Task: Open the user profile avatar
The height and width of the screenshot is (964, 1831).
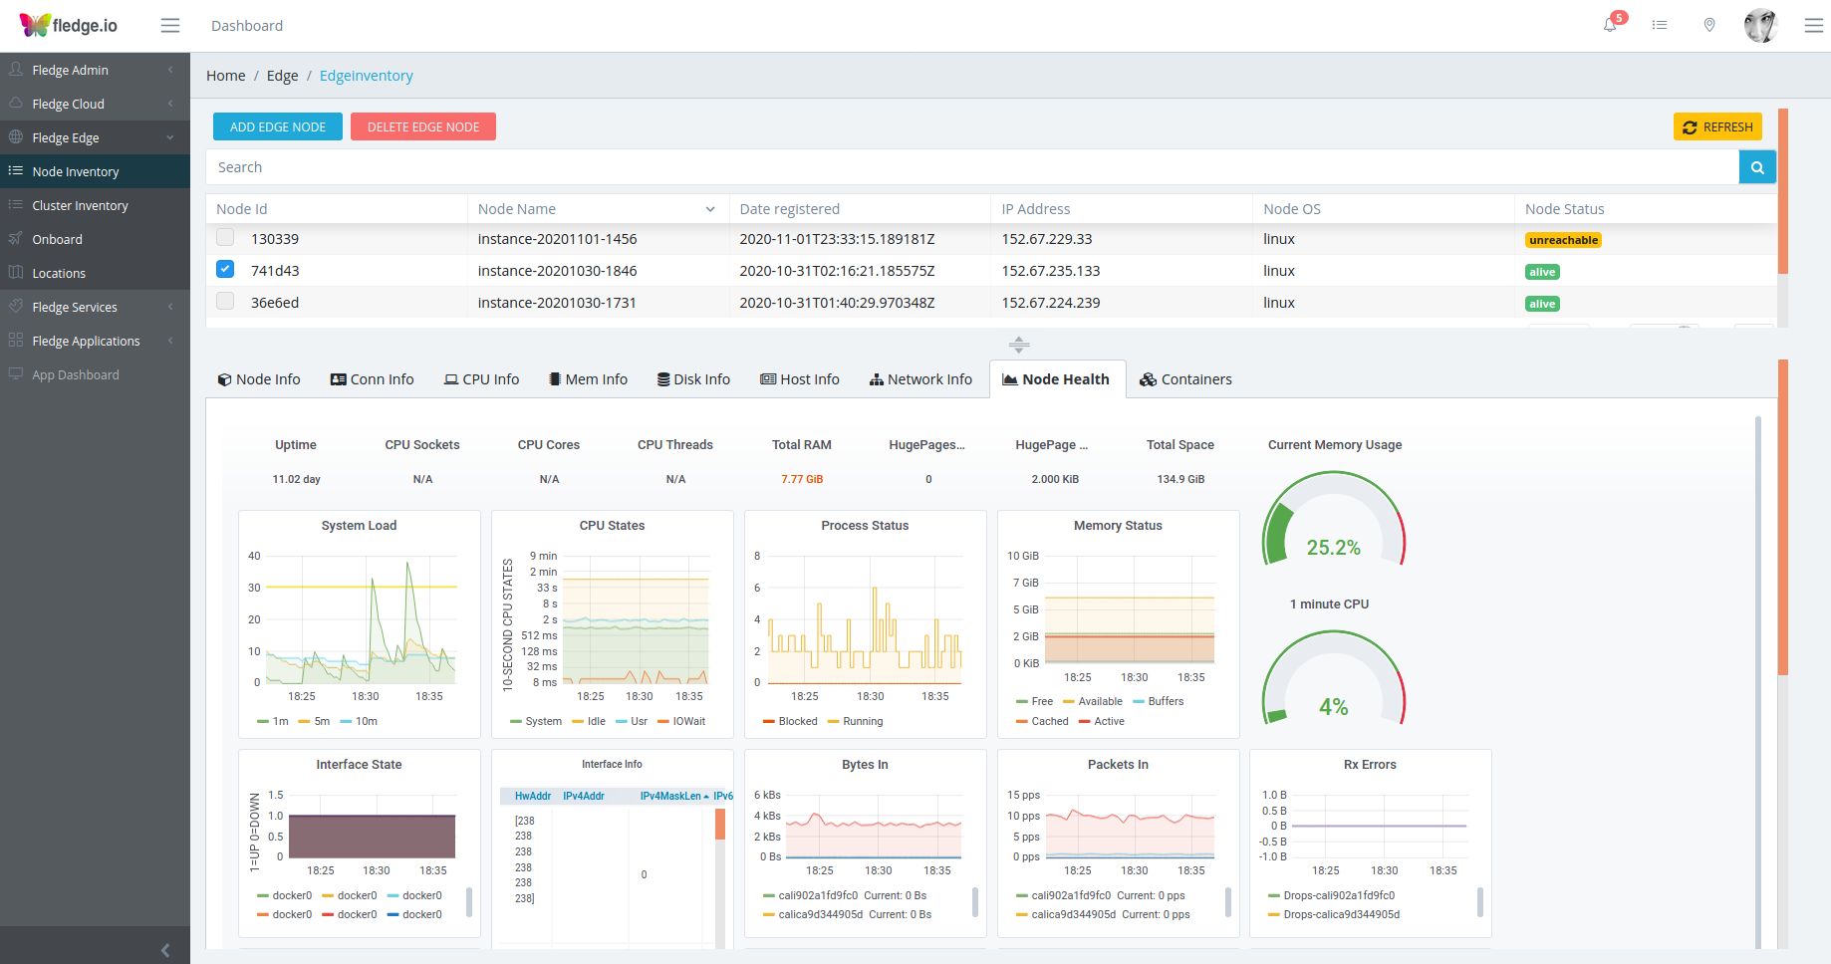Action: point(1760,25)
